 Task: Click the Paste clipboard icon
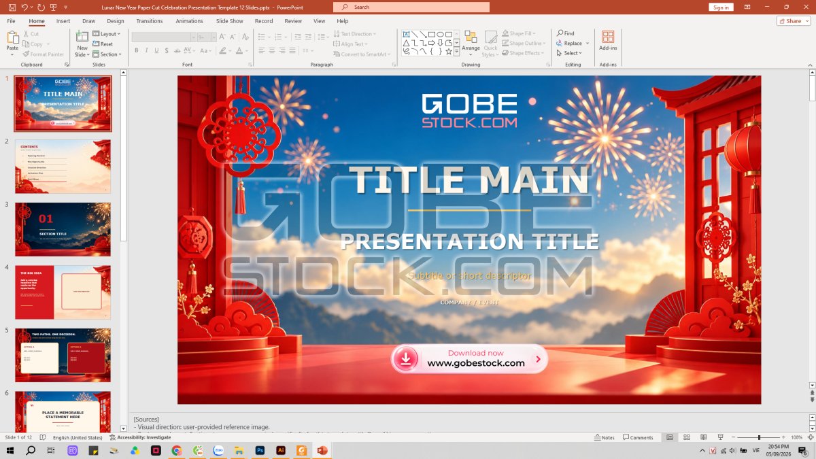pos(12,37)
